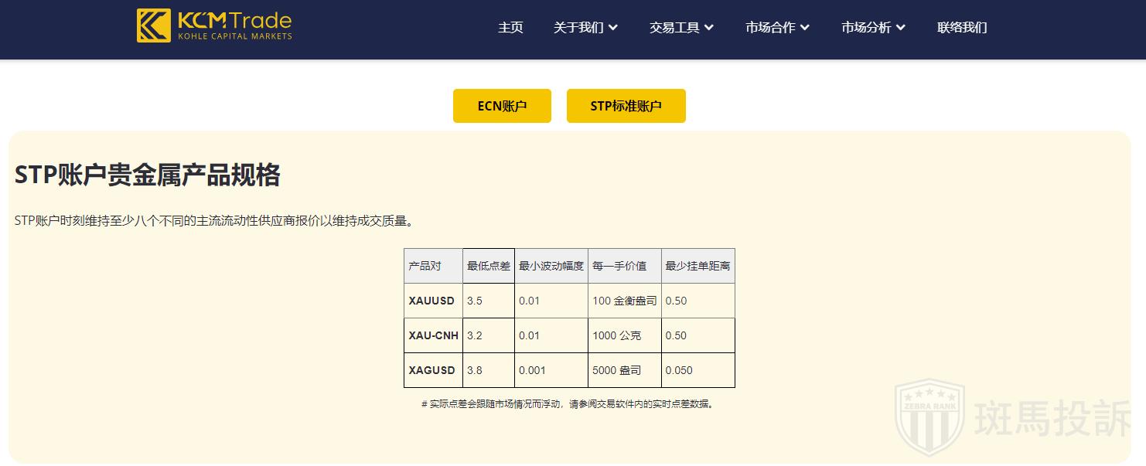Image resolution: width=1146 pixels, height=466 pixels.
Task: Click the STP账户贵金属产品规格 heading
Action: [147, 175]
